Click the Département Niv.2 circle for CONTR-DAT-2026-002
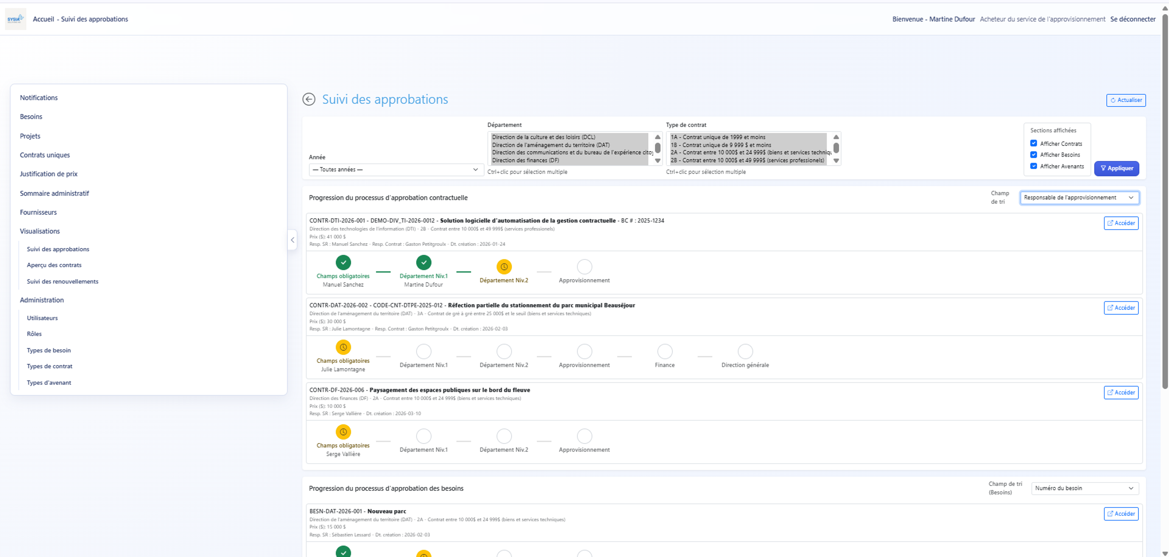Image resolution: width=1169 pixels, height=557 pixels. pyautogui.click(x=504, y=351)
